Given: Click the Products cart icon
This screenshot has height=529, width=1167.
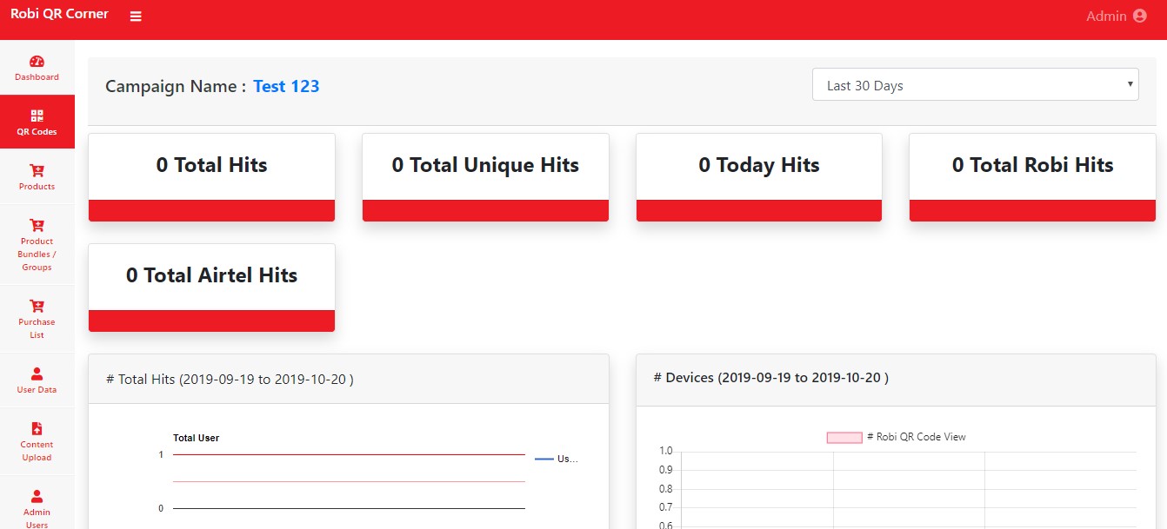Looking at the screenshot, I should 37,171.
